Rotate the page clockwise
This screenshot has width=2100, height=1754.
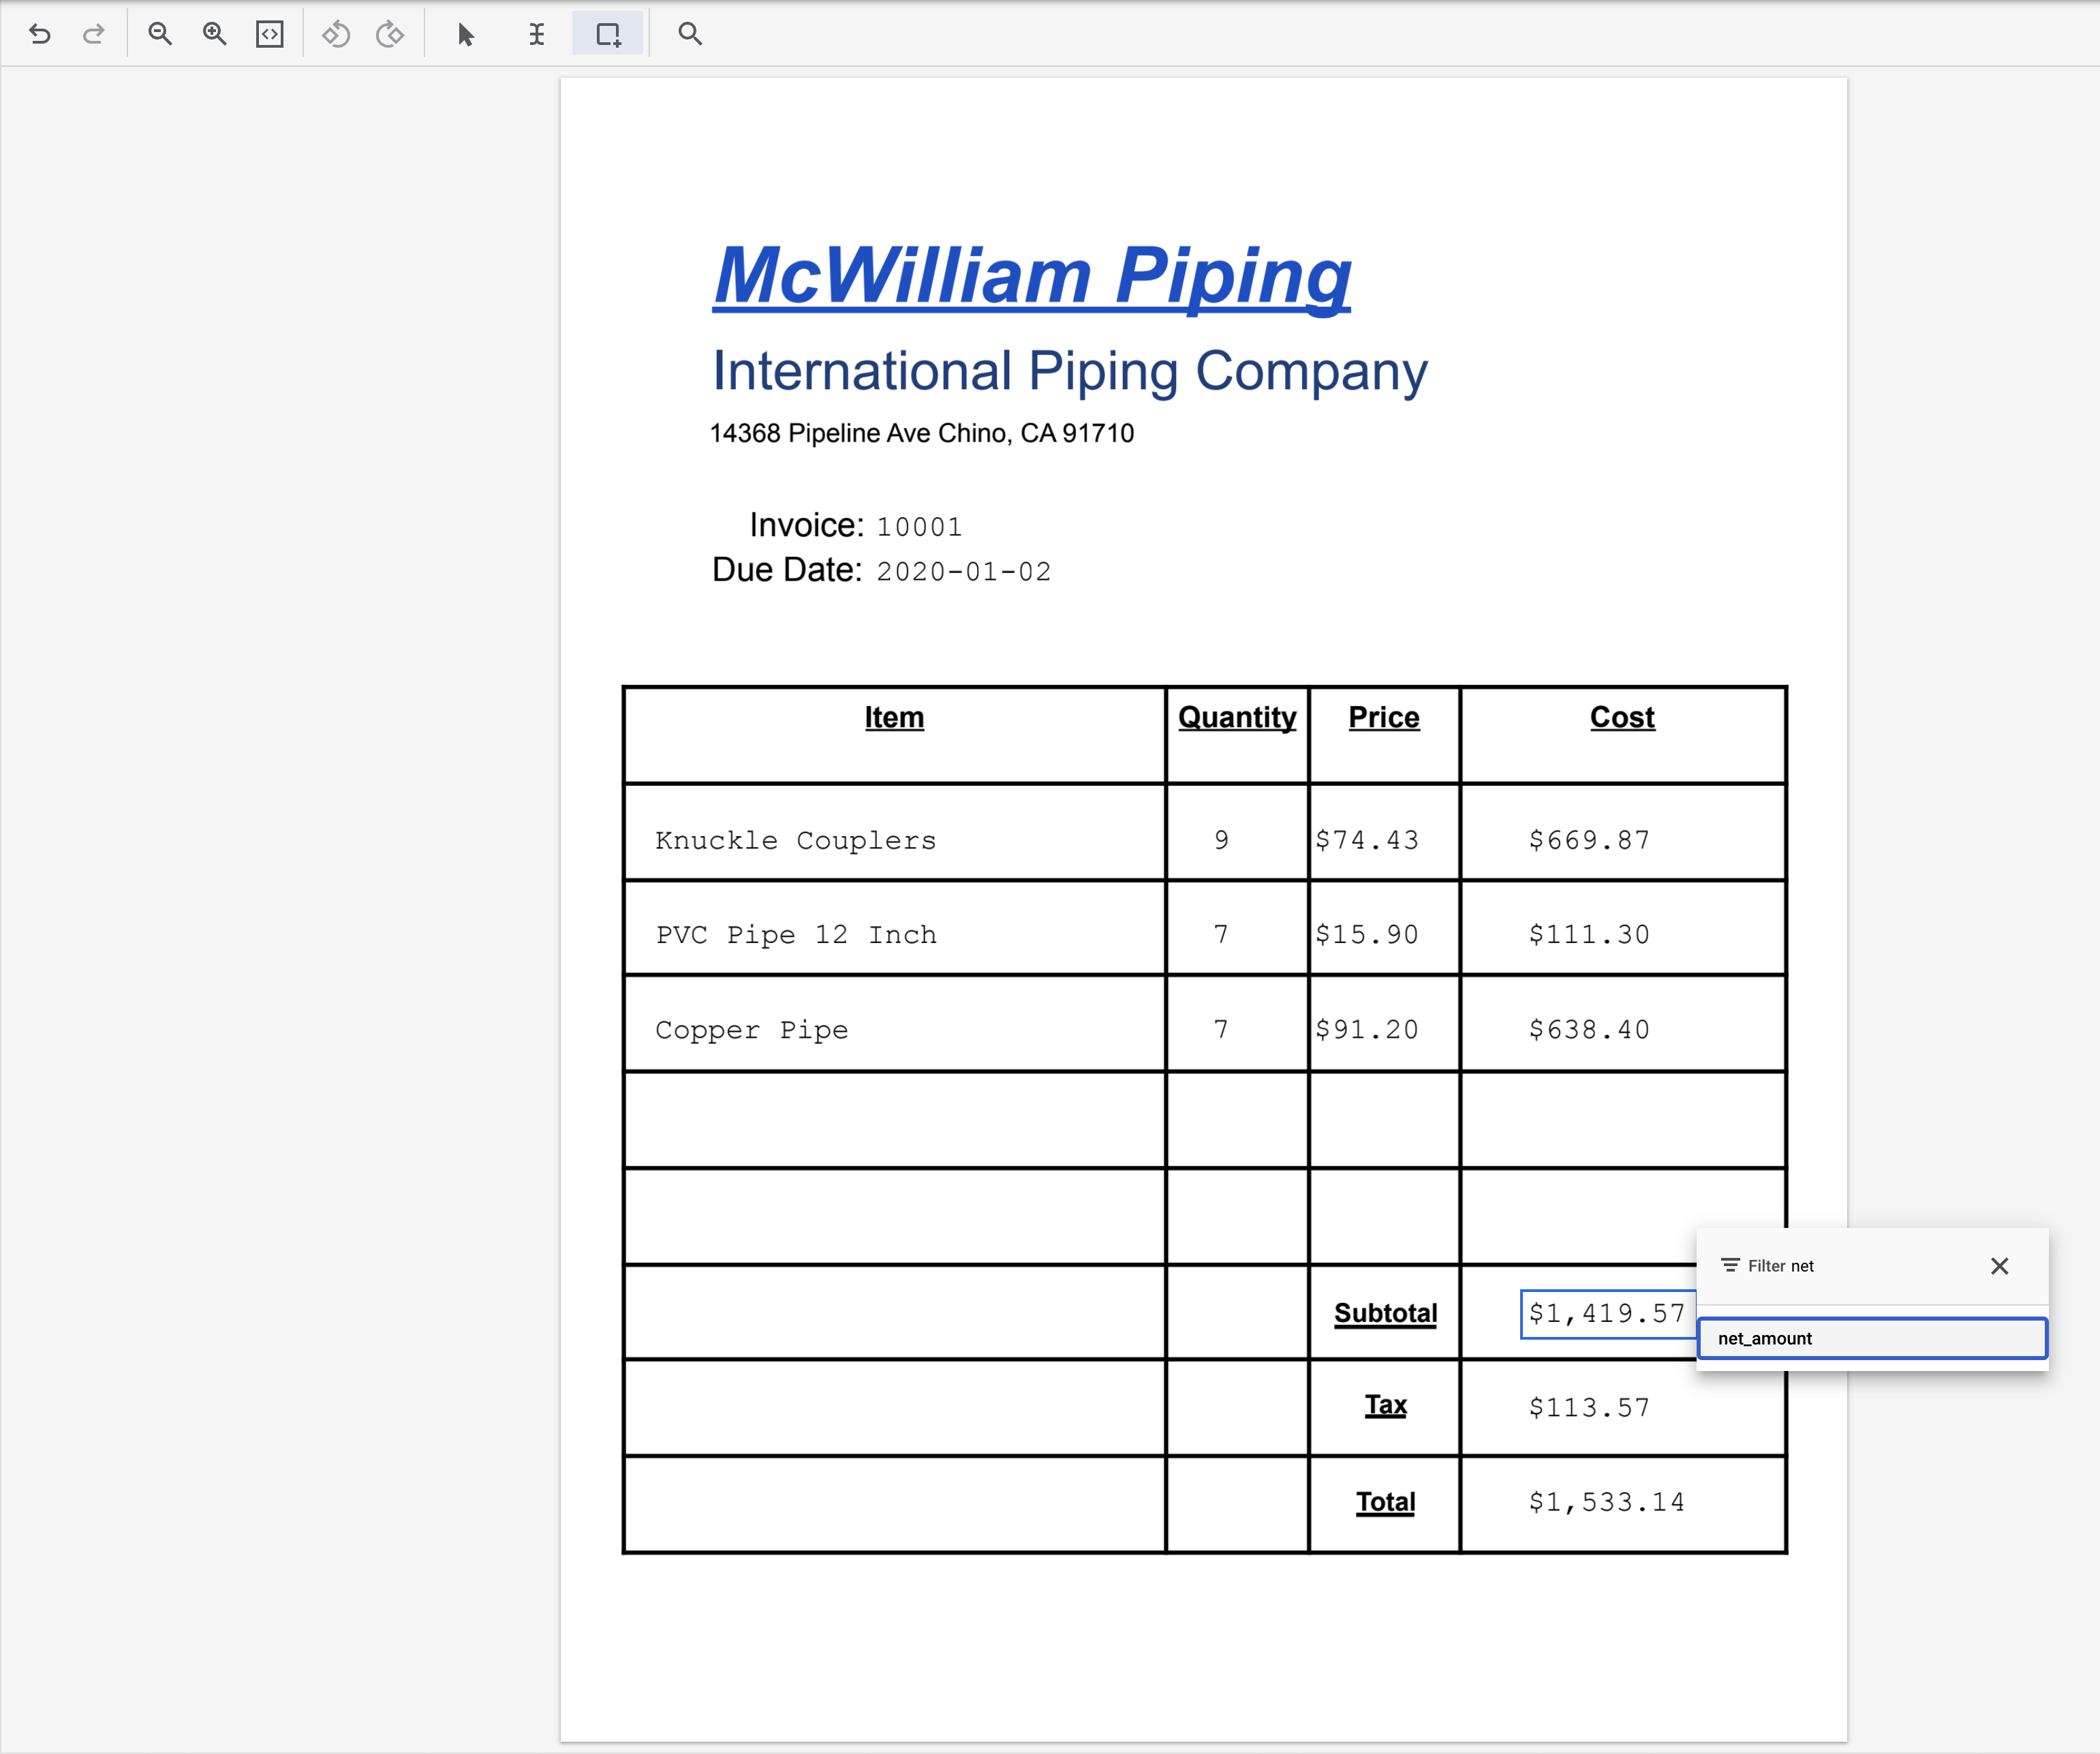[x=390, y=33]
